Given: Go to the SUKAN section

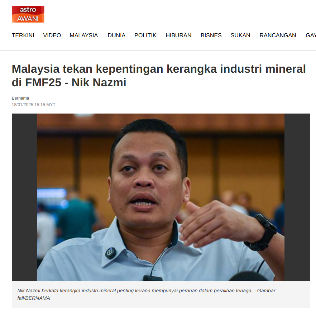Looking at the screenshot, I should click(240, 35).
